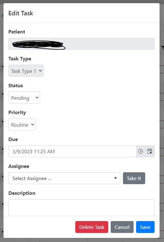
Task: Click inside the Description text area
Action: [82, 207]
